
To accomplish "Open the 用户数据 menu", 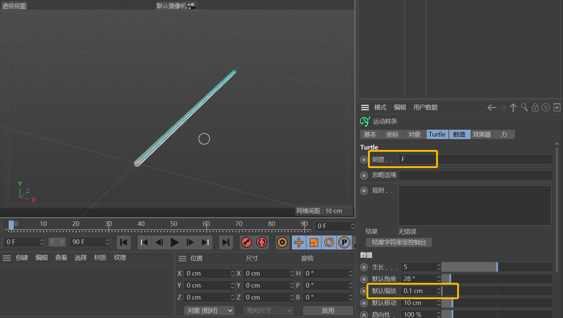I will [426, 108].
